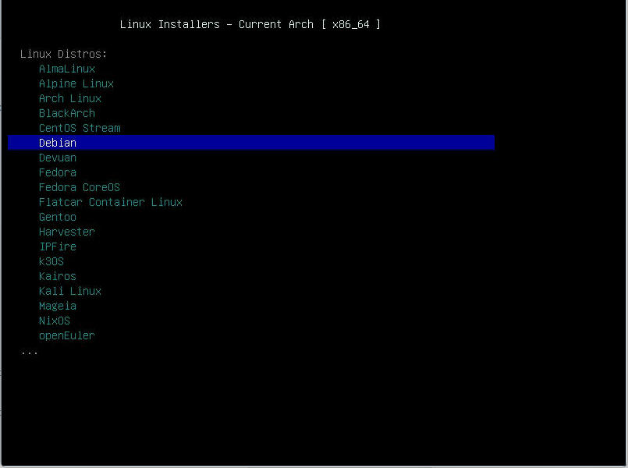The height and width of the screenshot is (468, 628).
Task: Select Flatcar Container Linux
Action: click(x=111, y=202)
